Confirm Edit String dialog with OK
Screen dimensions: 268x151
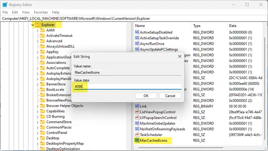click(146, 96)
